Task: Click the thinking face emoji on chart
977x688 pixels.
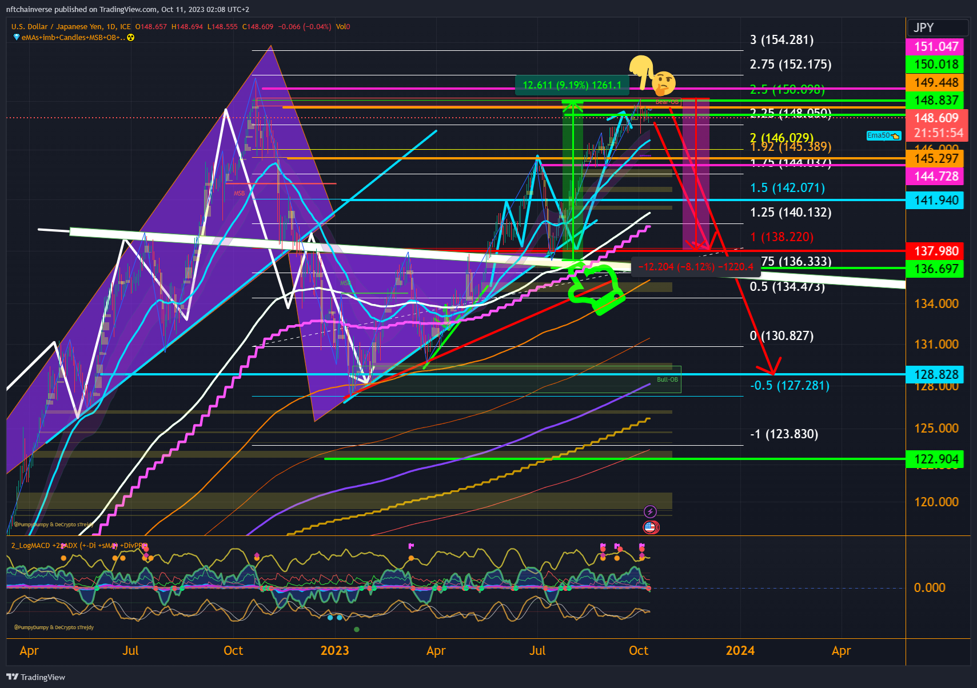Action: pos(663,83)
